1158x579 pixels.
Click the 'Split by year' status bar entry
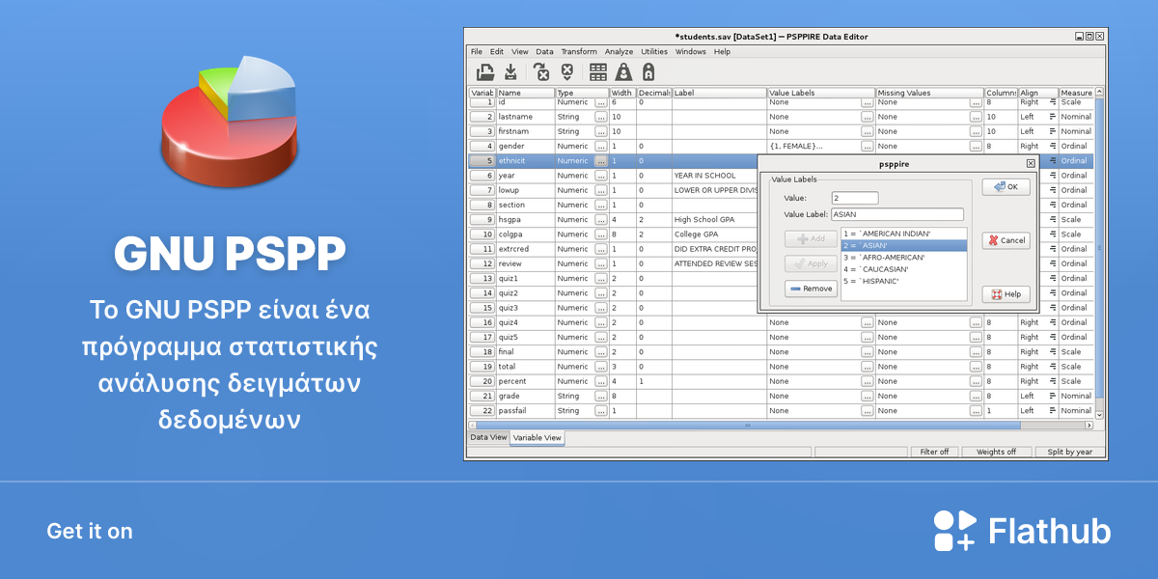[x=1070, y=452]
